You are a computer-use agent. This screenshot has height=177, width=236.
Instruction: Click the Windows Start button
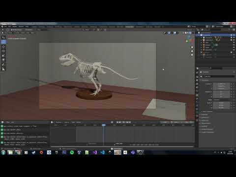(3, 152)
